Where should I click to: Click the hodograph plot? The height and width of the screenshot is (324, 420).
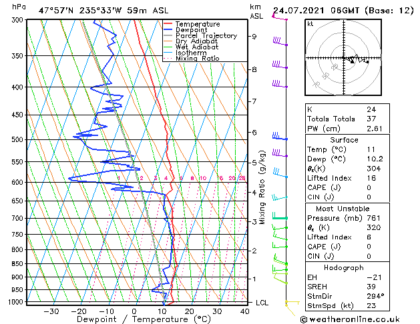click(343, 57)
